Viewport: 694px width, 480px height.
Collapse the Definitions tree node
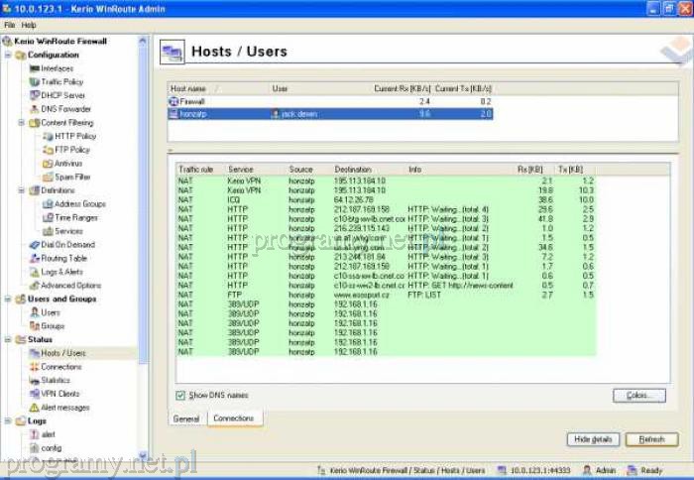[22, 190]
